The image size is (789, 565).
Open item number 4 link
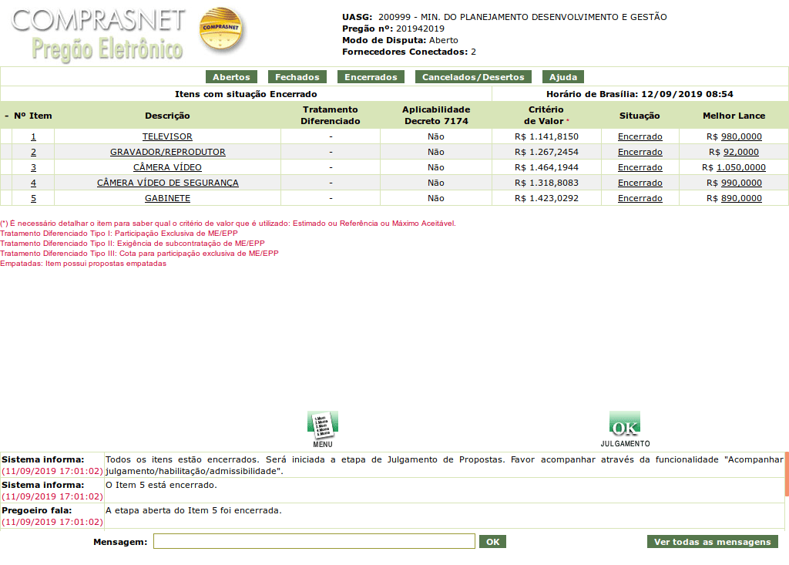33,183
